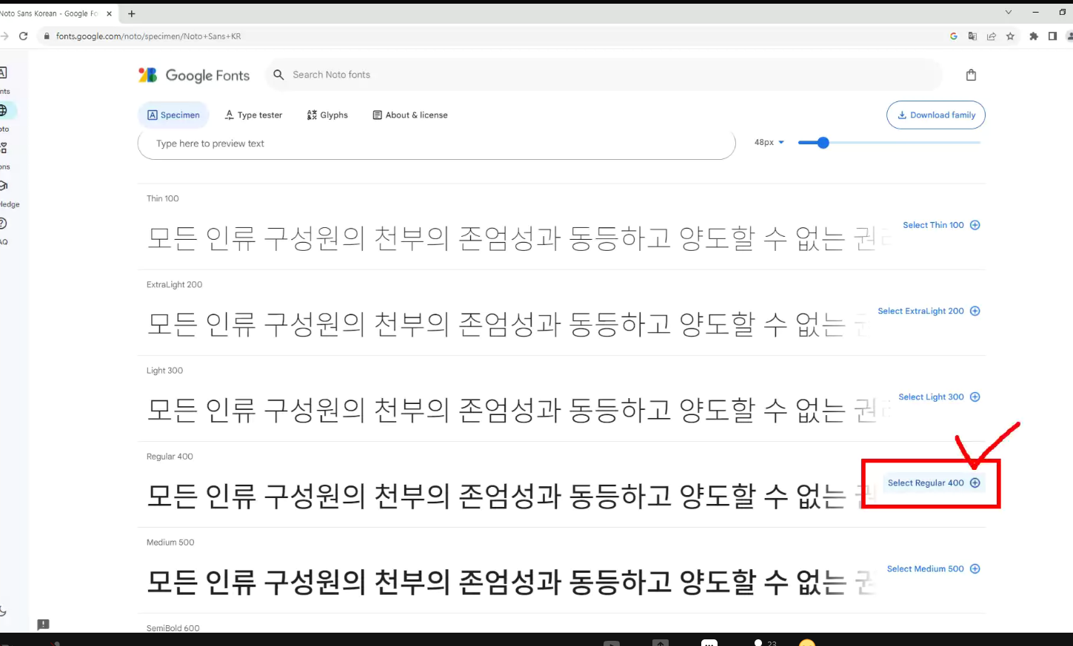The width and height of the screenshot is (1073, 646).
Task: Open the Extensions puzzle icon
Action: tap(1034, 36)
